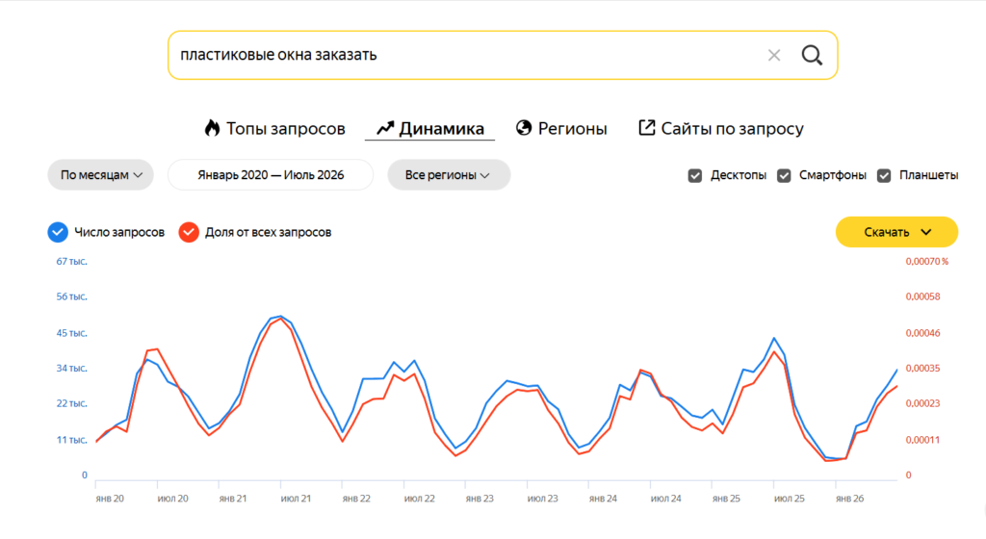Uncheck the Планшеты checkbox
The image size is (986, 539).
(884, 175)
